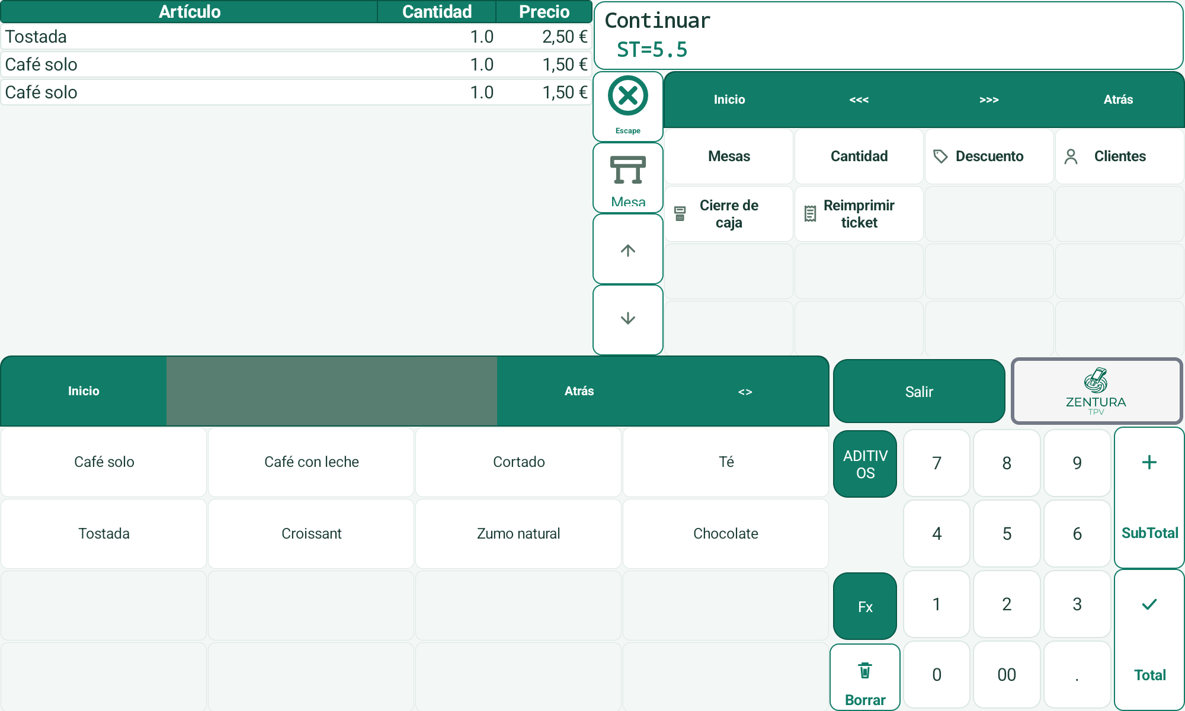Click the Cantidad column header
The height and width of the screenshot is (711, 1185).
(x=437, y=12)
